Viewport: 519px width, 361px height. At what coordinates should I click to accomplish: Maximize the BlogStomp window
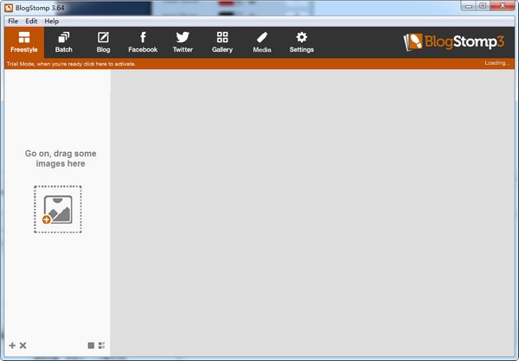click(481, 6)
